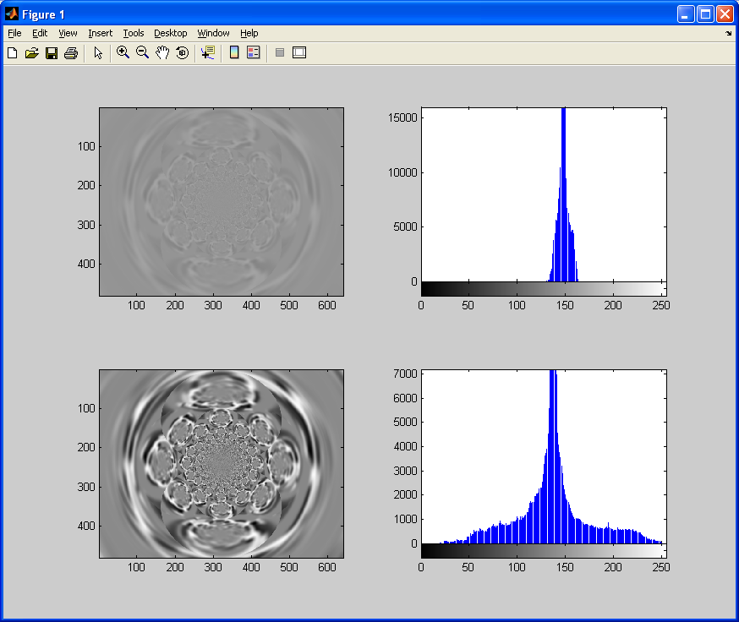
Task: Hide plot tools with the toolbar icon
Action: point(280,52)
